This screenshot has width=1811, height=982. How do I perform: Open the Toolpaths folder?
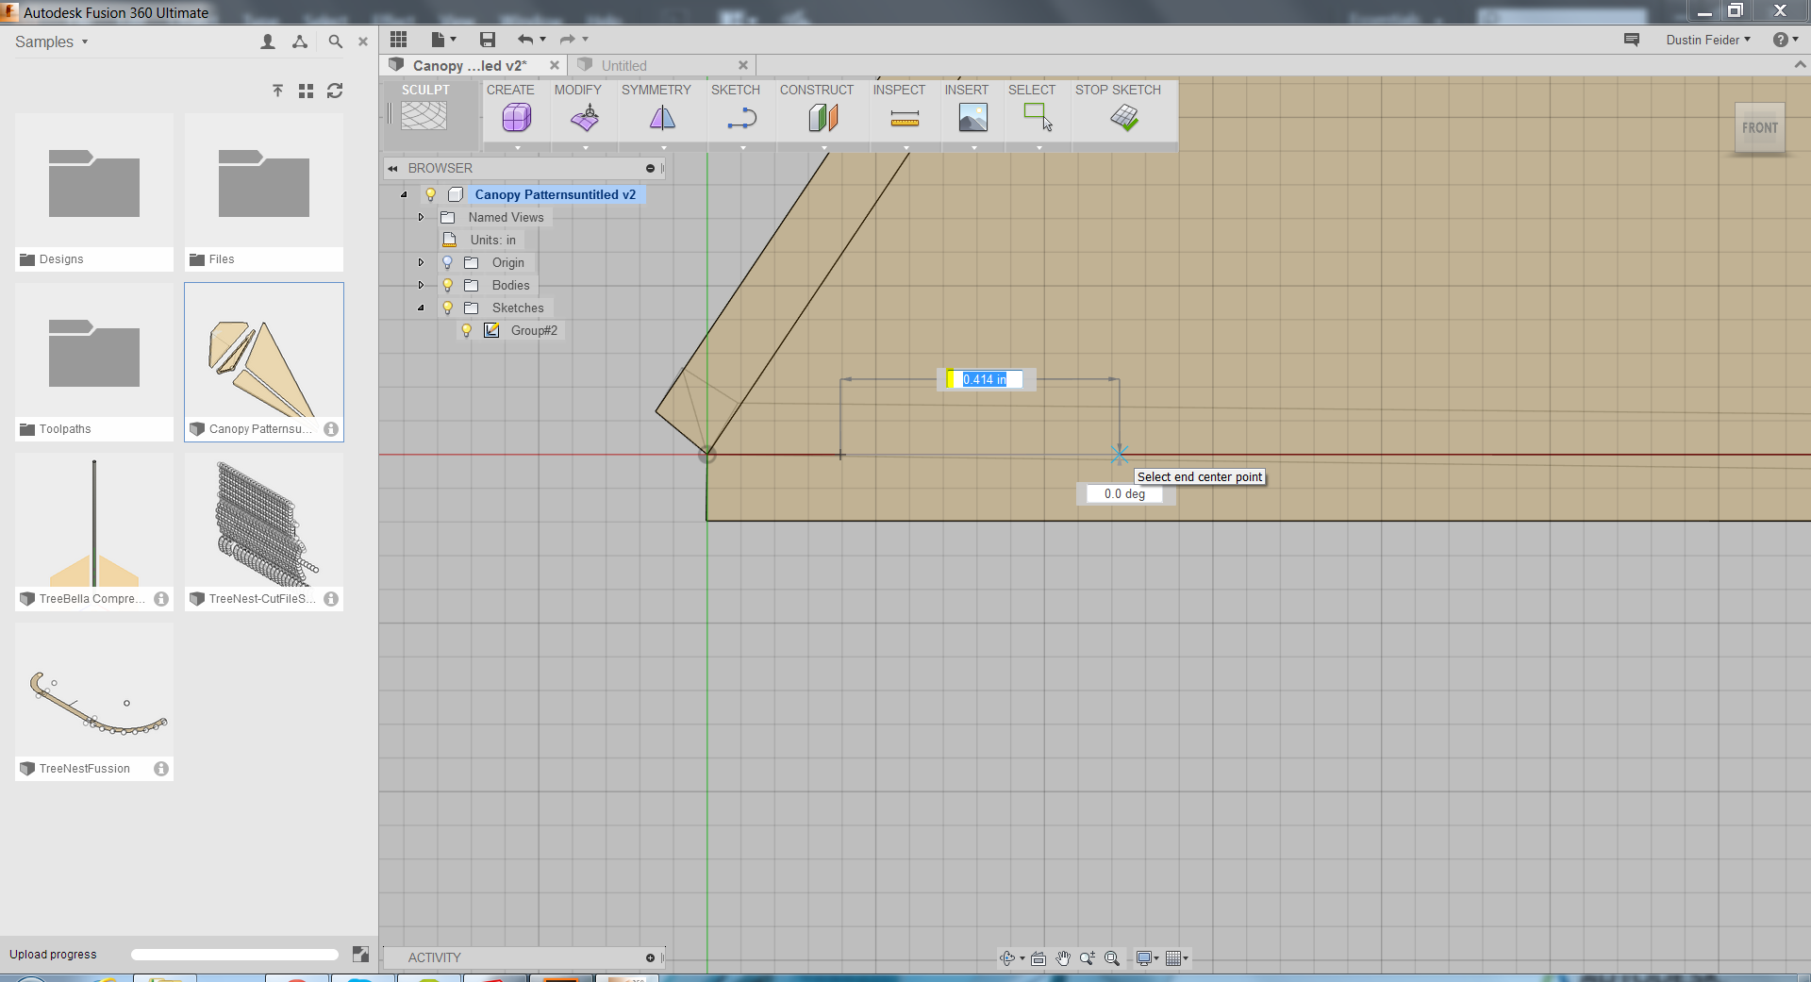(x=94, y=362)
